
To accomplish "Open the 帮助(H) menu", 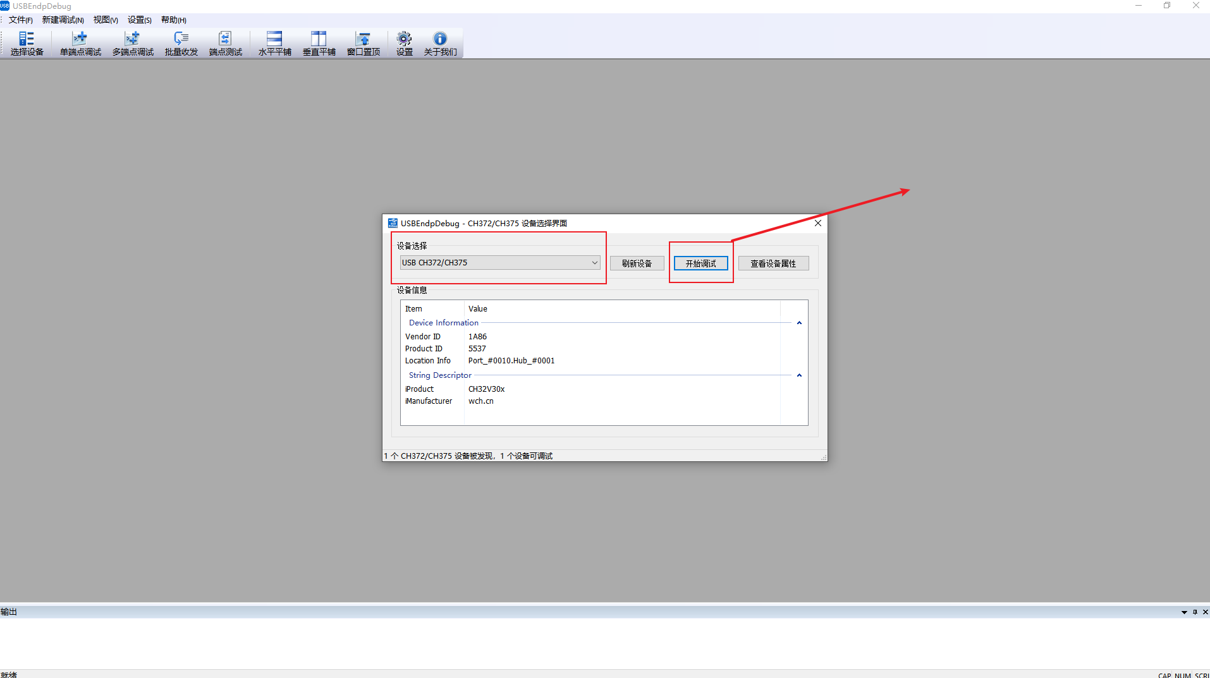I will click(x=173, y=20).
